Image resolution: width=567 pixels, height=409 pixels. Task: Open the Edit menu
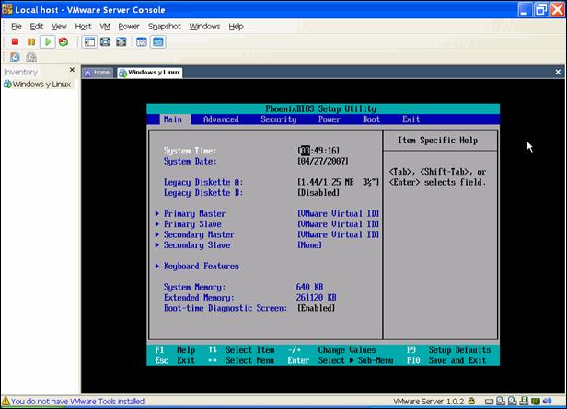[37, 27]
